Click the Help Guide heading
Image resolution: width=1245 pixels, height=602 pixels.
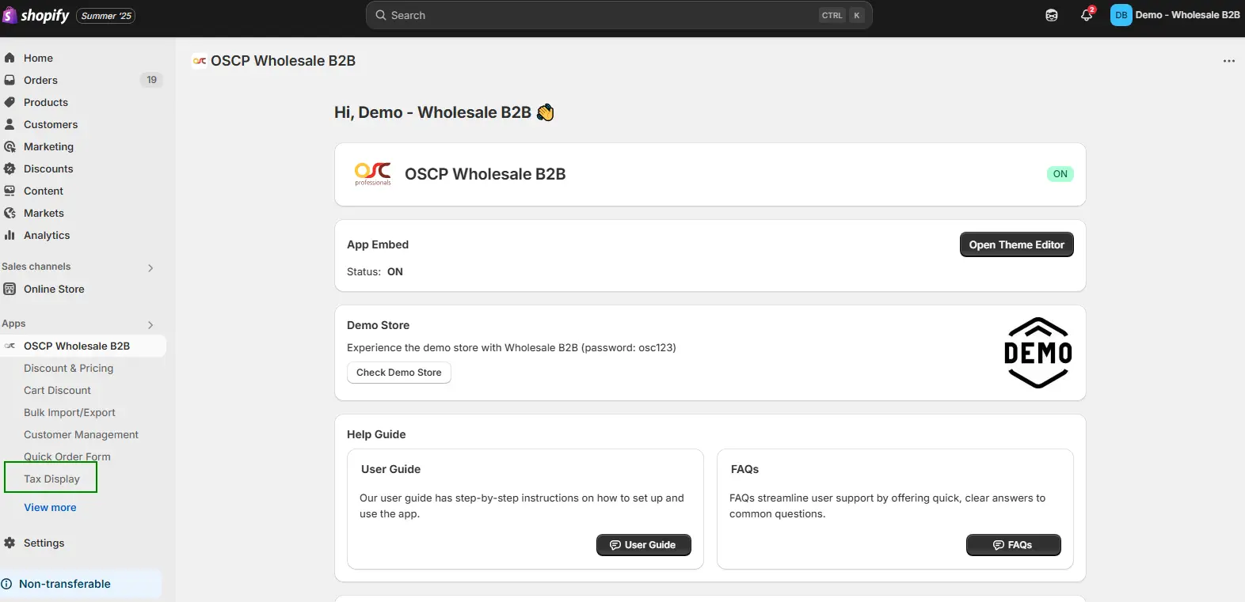pyautogui.click(x=376, y=434)
